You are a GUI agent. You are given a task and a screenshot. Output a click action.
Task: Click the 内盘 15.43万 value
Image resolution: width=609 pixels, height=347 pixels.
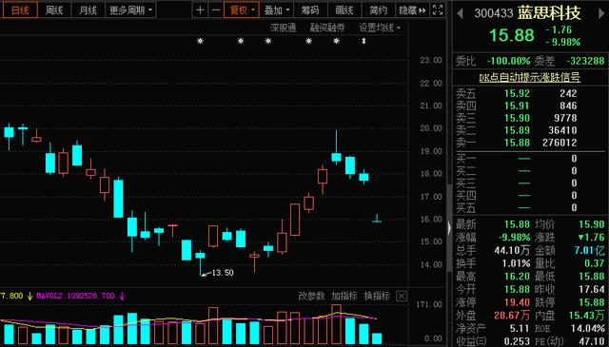coord(587,316)
